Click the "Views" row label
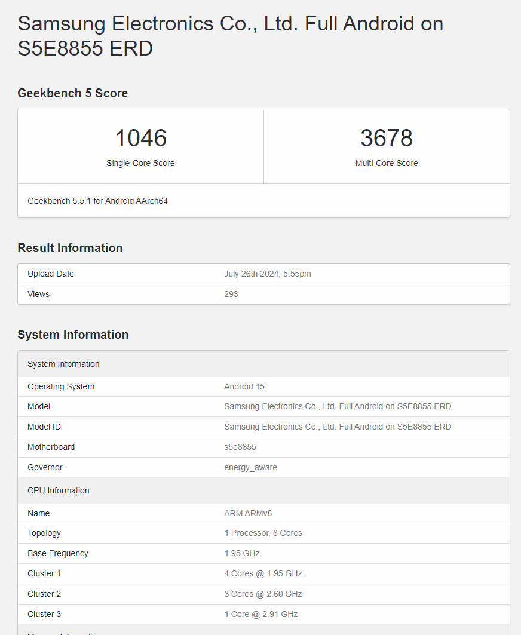The height and width of the screenshot is (635, 521). [38, 294]
